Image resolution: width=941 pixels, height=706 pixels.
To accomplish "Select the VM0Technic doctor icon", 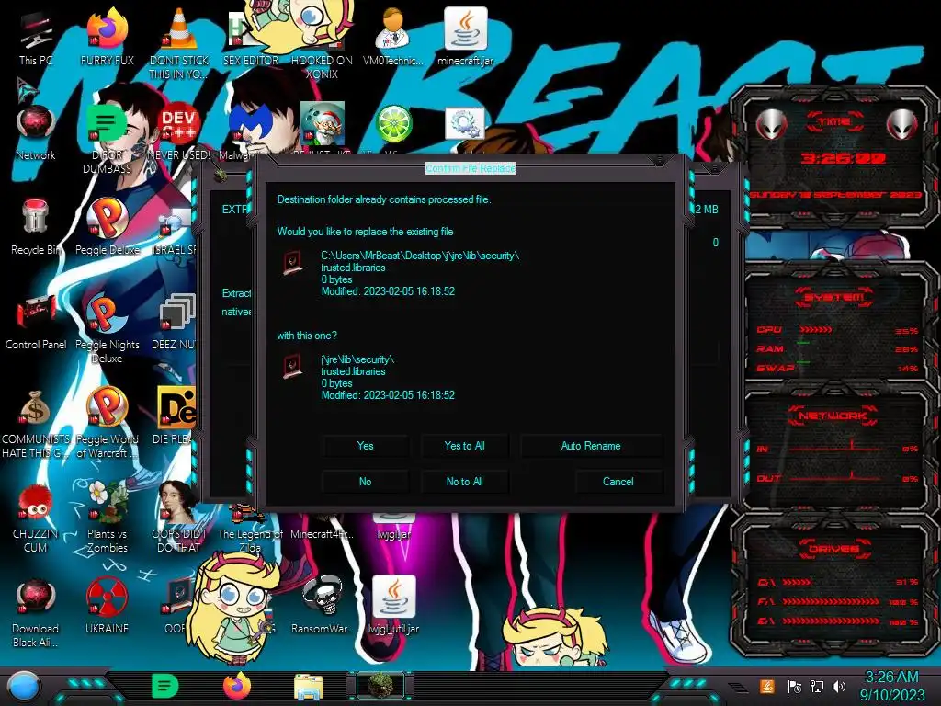I will tap(393, 36).
